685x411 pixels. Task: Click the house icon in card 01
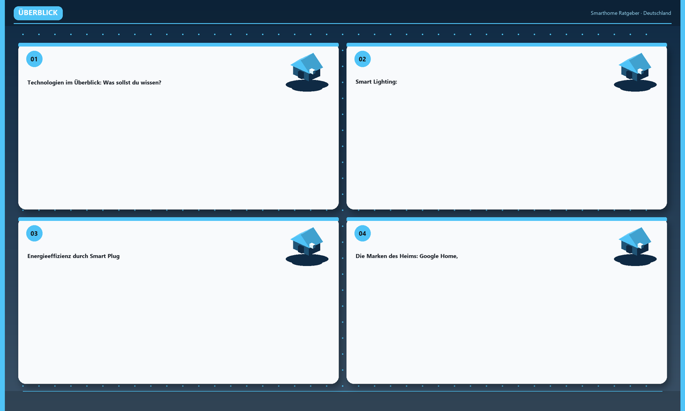pos(307,71)
